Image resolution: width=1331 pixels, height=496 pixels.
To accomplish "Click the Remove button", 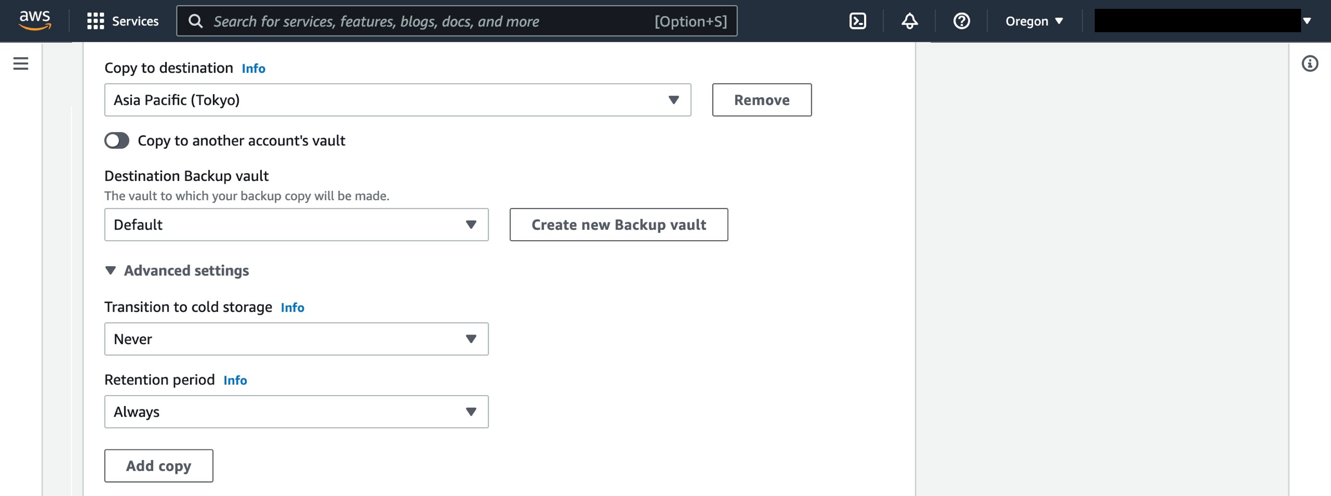I will (x=761, y=100).
